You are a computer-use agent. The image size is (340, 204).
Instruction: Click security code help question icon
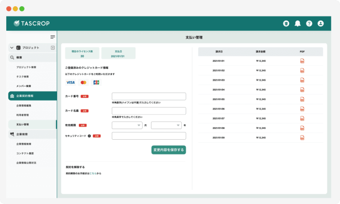pos(89,136)
